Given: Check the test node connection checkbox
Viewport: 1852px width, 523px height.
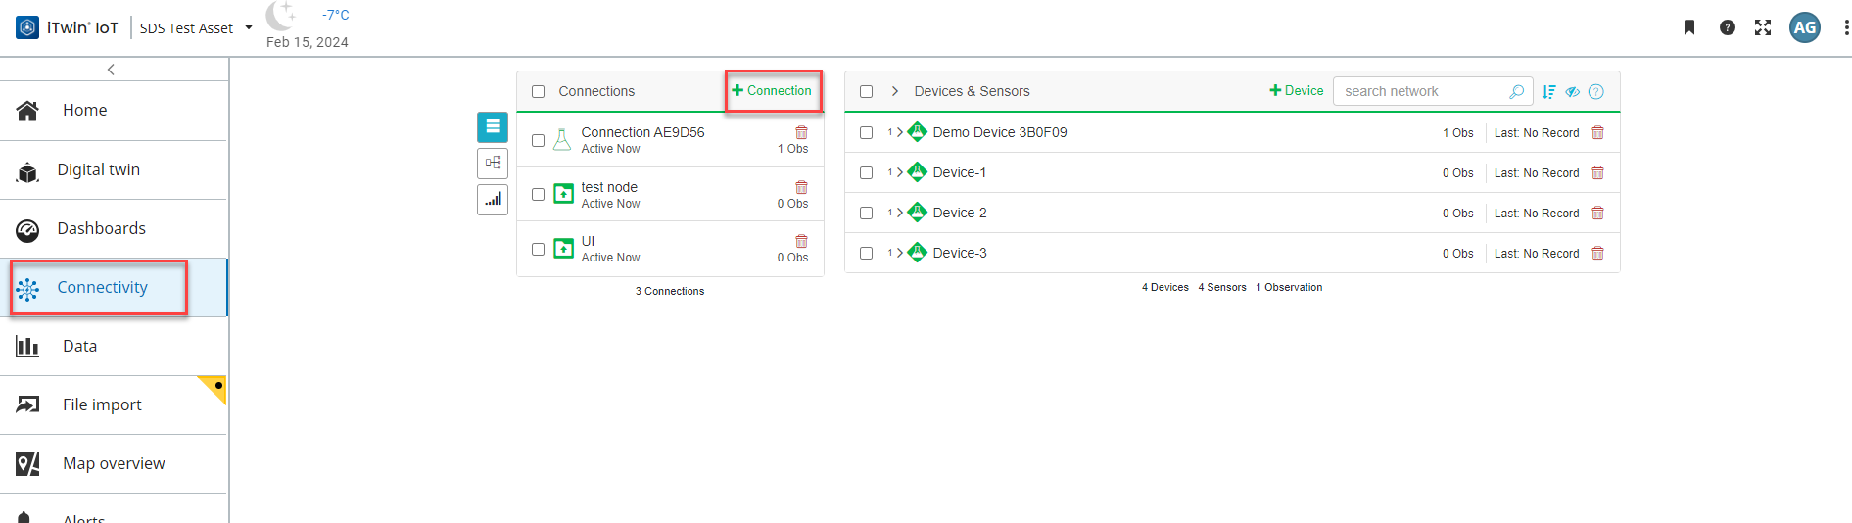Looking at the screenshot, I should pyautogui.click(x=538, y=194).
